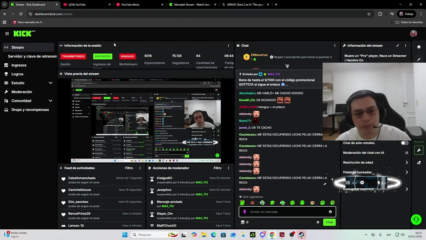426x240 pixels.
Task: Open MAX_712 link in kiwigod01 suspension
Action: click(x=202, y=182)
